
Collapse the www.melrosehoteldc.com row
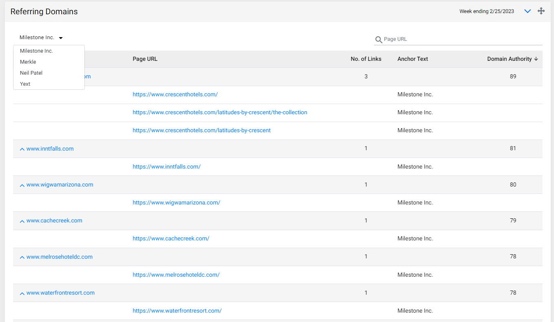(x=22, y=258)
